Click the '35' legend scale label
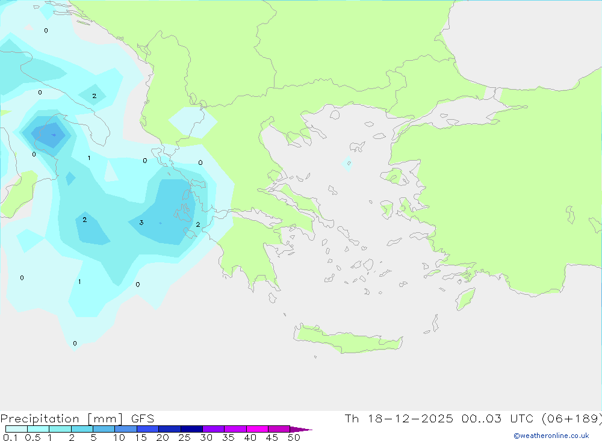The height and width of the screenshot is (441, 602). click(228, 437)
